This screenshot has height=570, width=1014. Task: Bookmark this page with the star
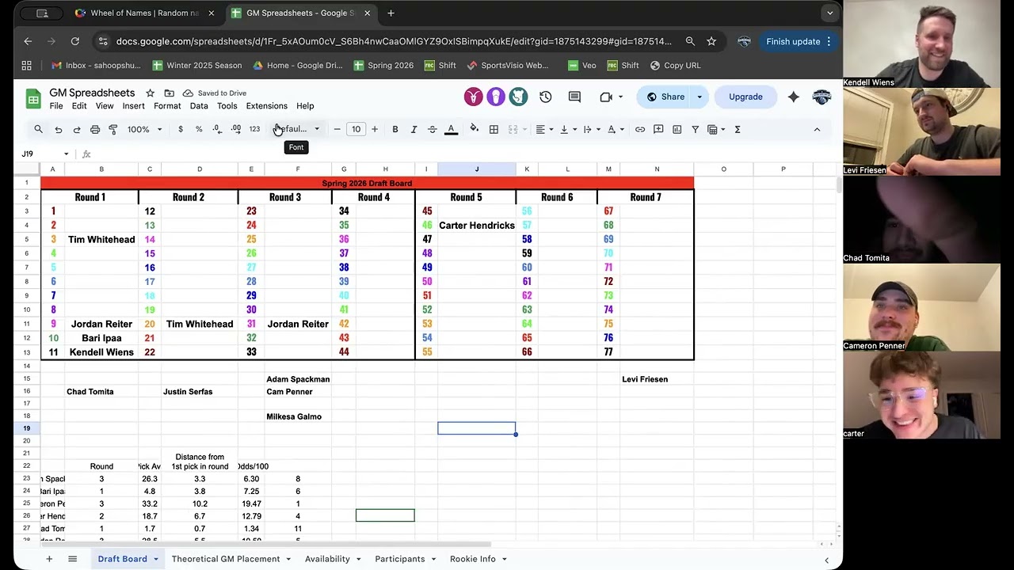[x=711, y=41]
